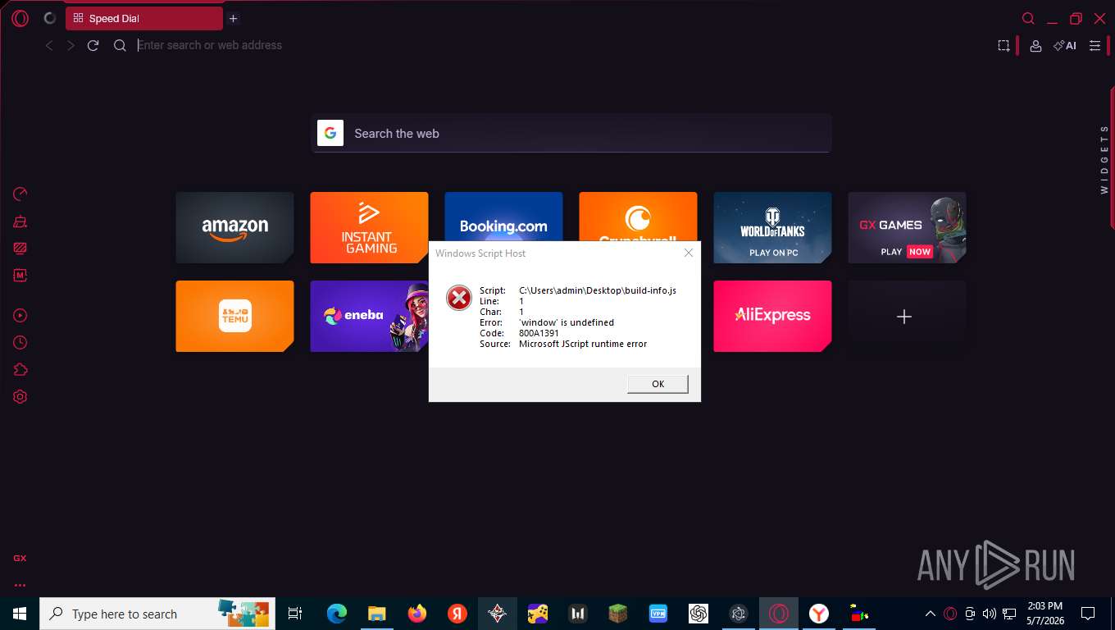Open File Explorer from taskbar

377,614
